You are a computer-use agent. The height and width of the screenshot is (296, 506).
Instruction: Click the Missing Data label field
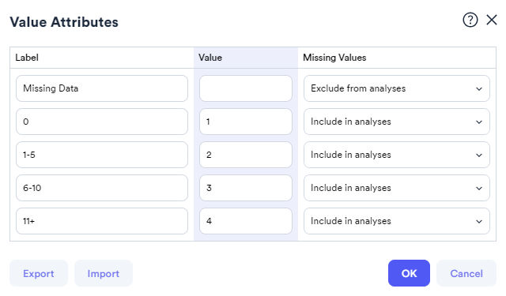pyautogui.click(x=102, y=88)
